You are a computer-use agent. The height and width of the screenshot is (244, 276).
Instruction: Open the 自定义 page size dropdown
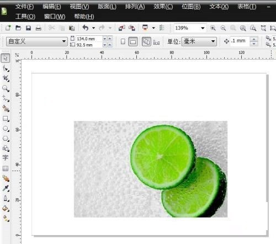click(x=36, y=41)
